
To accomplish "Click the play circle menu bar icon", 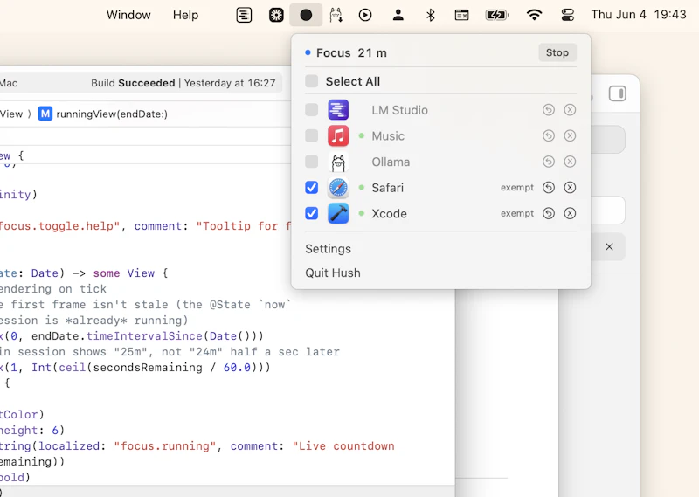I will [x=365, y=15].
